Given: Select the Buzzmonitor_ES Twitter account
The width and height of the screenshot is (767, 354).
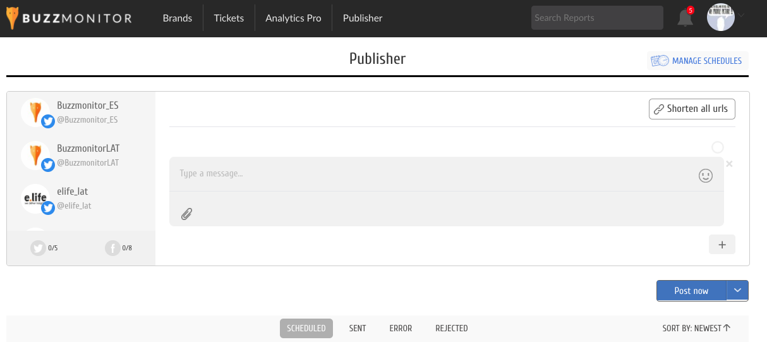Looking at the screenshot, I should [81, 113].
